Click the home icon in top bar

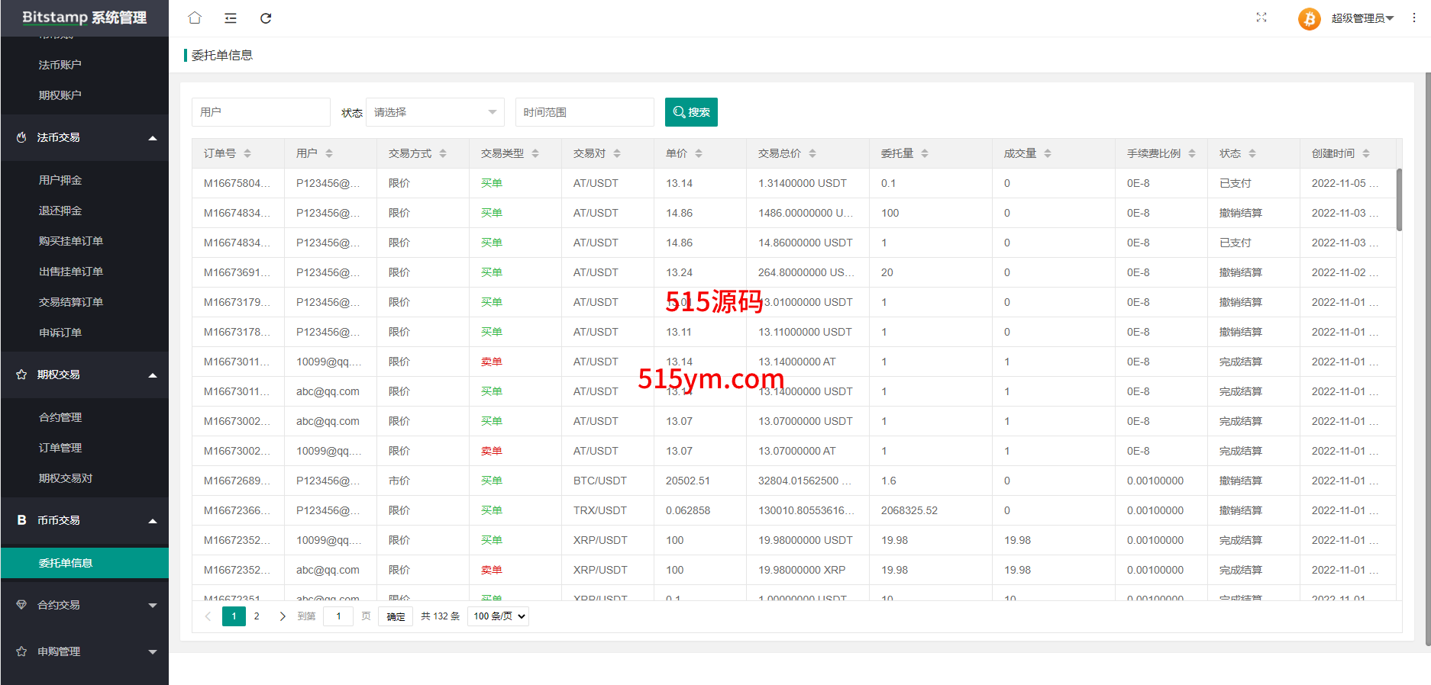click(x=195, y=18)
